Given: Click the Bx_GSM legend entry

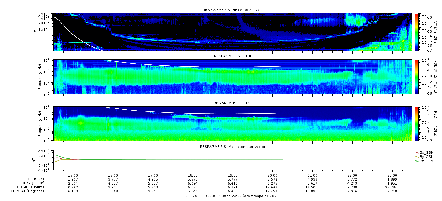Looking at the screenshot, I should pos(424,152).
